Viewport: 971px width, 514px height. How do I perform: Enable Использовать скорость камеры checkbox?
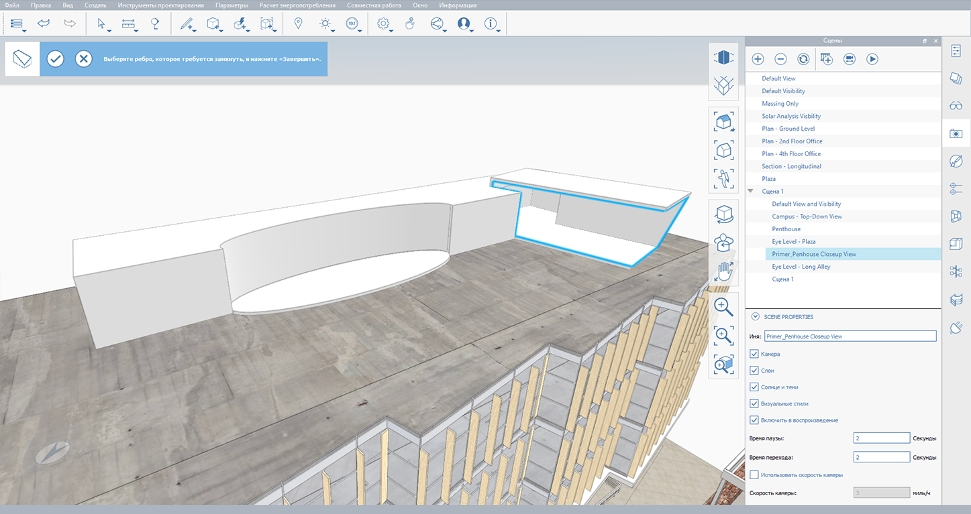754,475
